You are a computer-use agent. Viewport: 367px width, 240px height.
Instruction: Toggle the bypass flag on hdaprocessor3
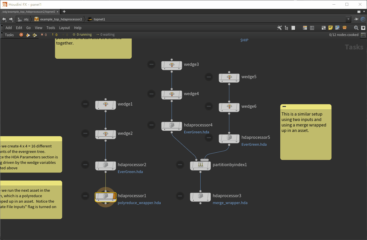[x=180, y=196]
